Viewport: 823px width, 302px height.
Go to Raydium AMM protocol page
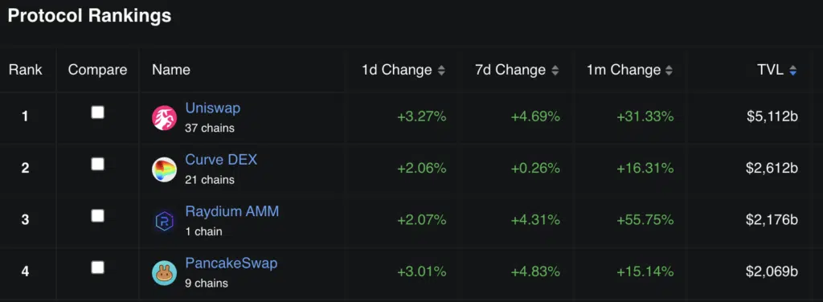pyautogui.click(x=232, y=211)
